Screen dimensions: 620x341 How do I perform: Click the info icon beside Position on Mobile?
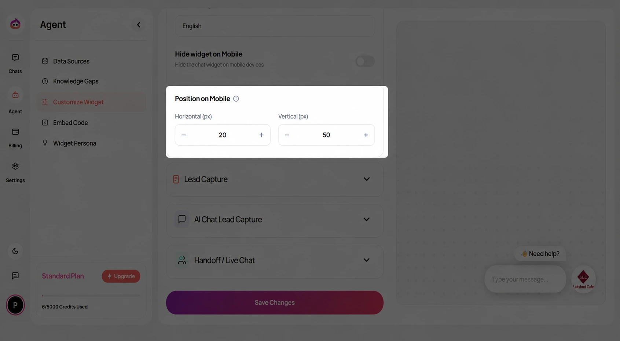click(236, 99)
